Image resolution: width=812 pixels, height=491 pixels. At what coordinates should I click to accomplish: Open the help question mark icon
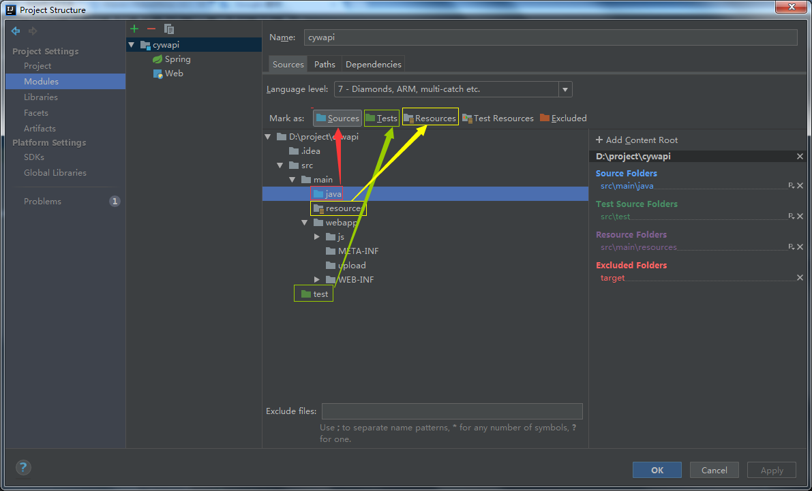point(23,467)
